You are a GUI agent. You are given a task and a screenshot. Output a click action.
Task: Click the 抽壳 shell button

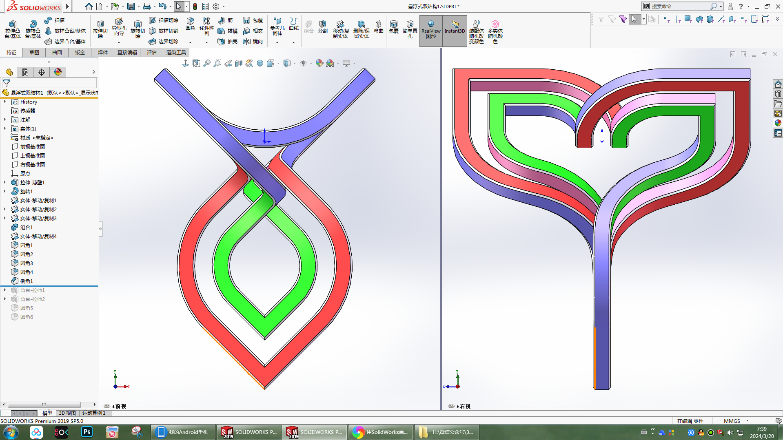tap(228, 42)
